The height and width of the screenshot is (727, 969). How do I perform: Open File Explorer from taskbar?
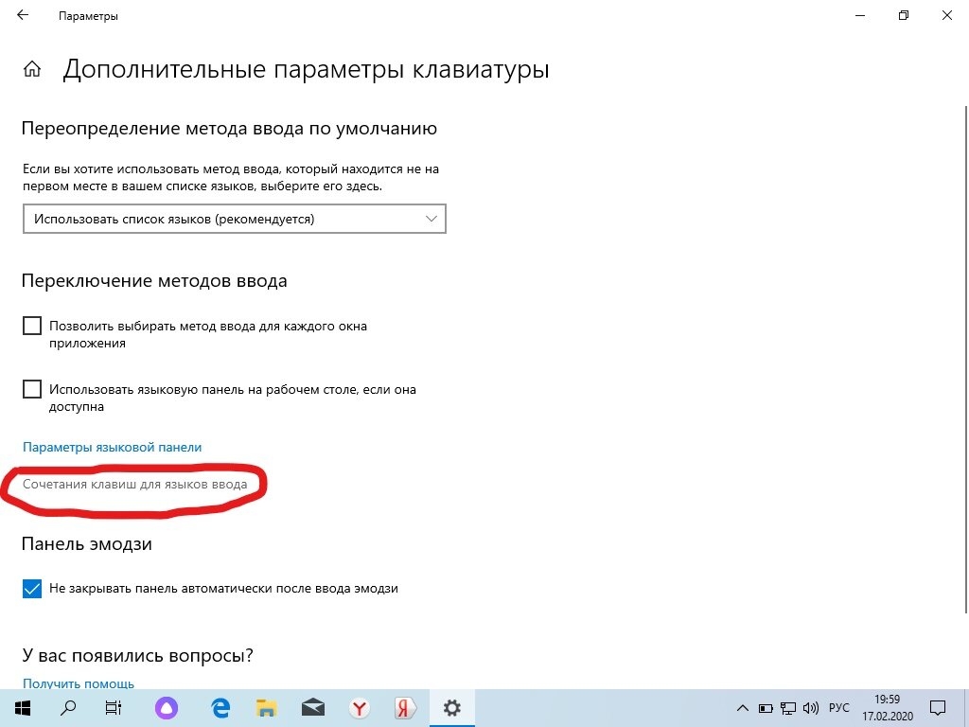[x=266, y=708]
